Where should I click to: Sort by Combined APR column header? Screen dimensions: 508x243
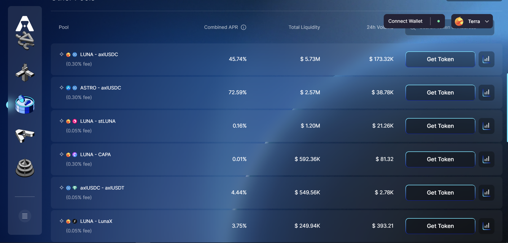(221, 27)
